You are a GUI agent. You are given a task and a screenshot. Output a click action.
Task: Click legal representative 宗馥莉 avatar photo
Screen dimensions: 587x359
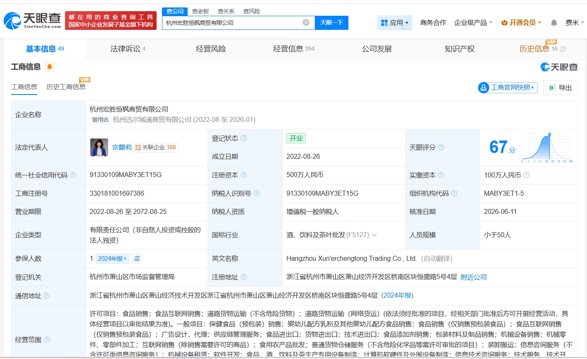coord(99,147)
